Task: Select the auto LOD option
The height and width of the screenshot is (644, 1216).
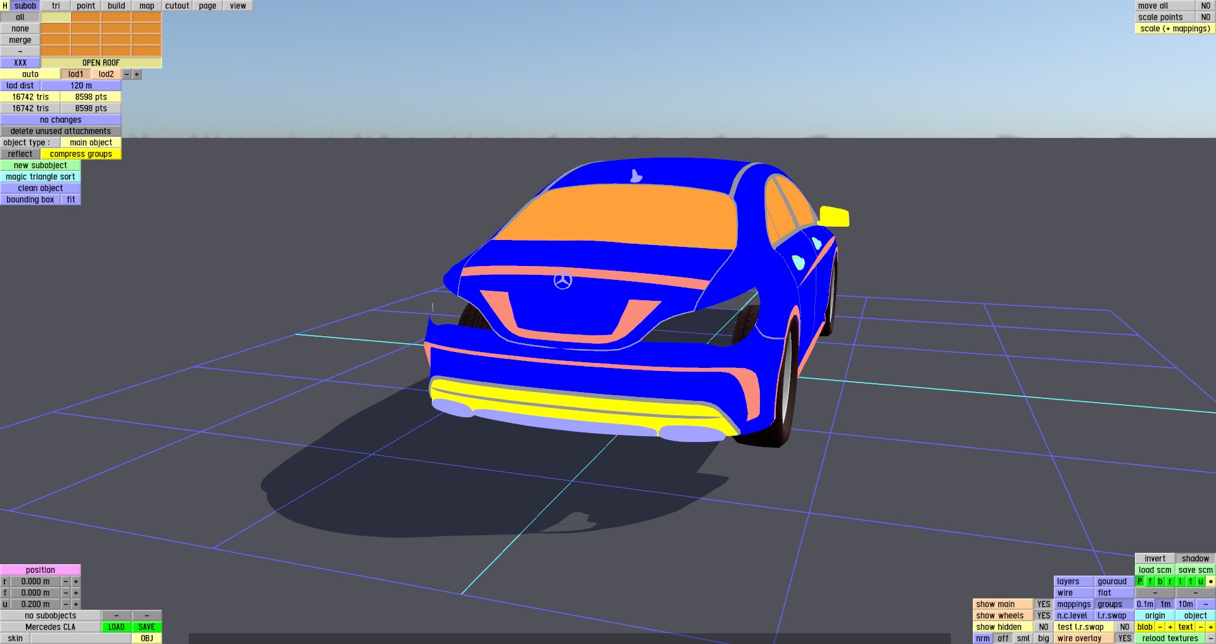Action: coord(30,74)
